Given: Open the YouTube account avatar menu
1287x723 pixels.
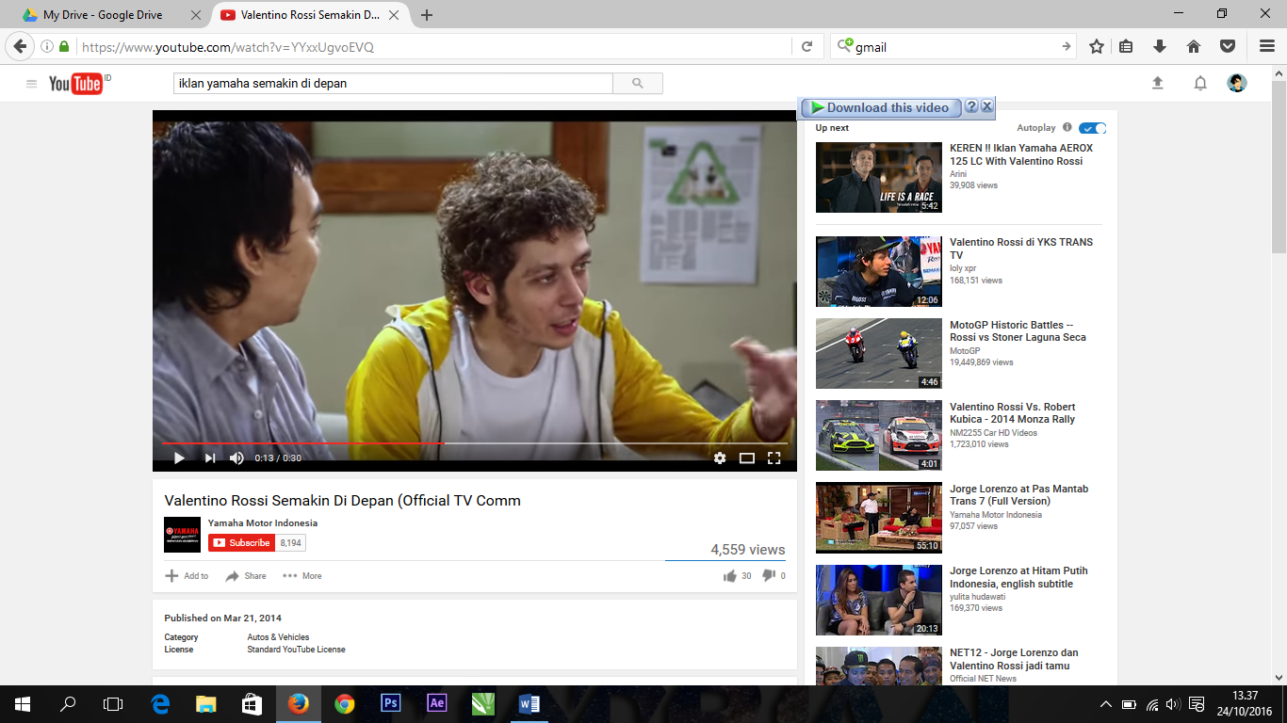Looking at the screenshot, I should tap(1237, 83).
